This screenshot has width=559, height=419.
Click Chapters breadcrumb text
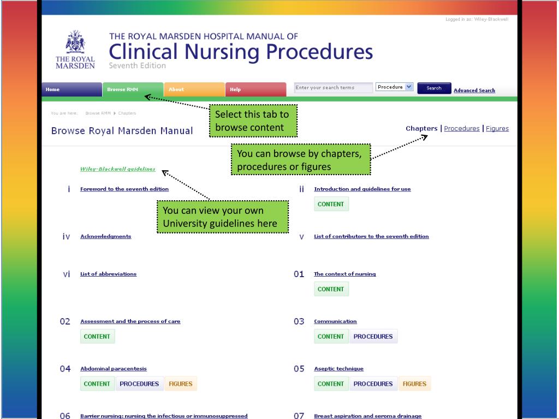click(x=127, y=113)
